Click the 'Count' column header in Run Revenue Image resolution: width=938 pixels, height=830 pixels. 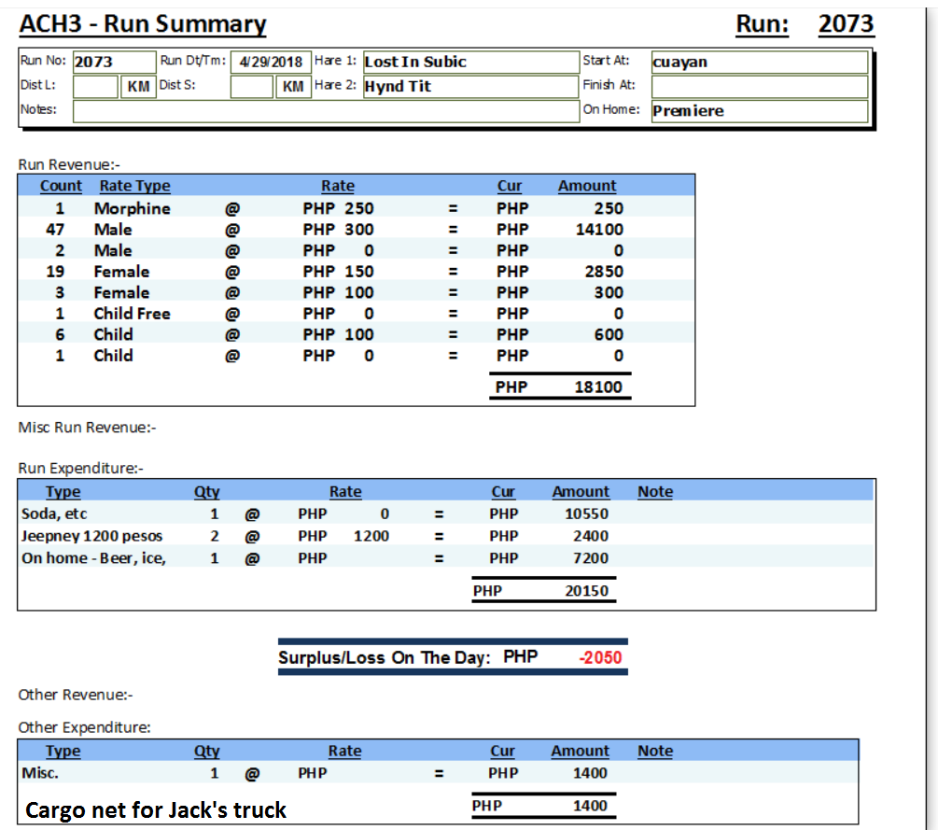pyautogui.click(x=61, y=186)
